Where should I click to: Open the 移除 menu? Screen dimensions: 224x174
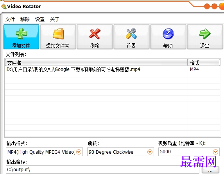pyautogui.click(x=25, y=19)
